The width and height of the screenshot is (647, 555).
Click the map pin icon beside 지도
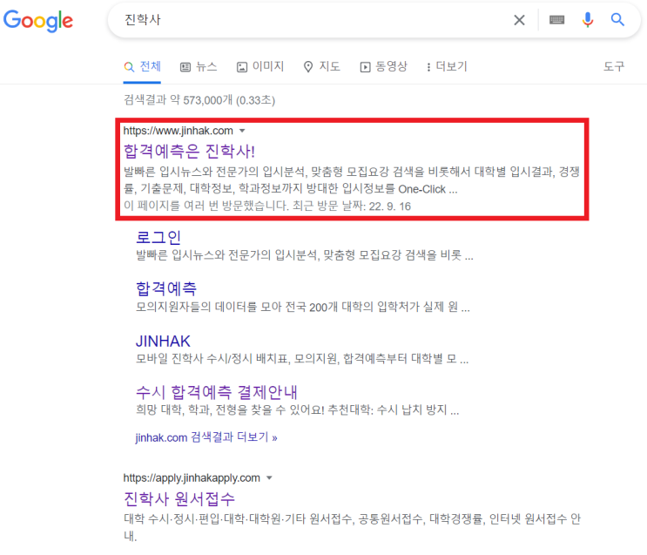point(308,67)
